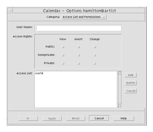Open the Category option menu indicator
Viewport: 153px width, 132px height.
tap(103, 17)
